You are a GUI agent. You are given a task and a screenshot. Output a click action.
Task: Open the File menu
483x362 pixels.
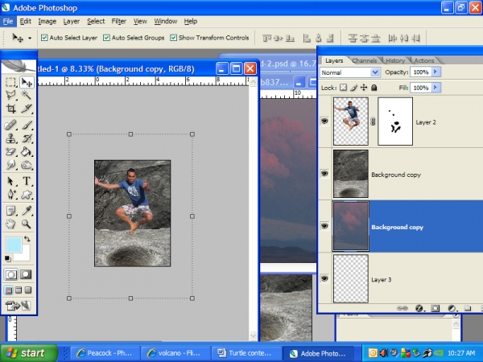coord(7,21)
